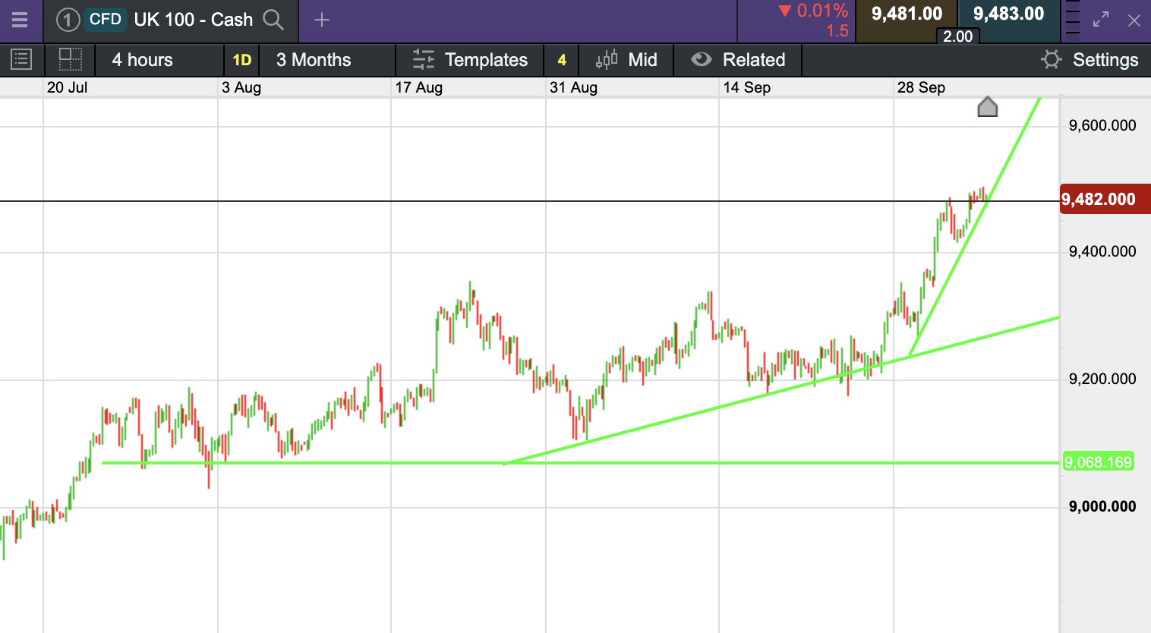Toggle the Related eye icon
The width and height of the screenshot is (1151, 633).
point(702,60)
